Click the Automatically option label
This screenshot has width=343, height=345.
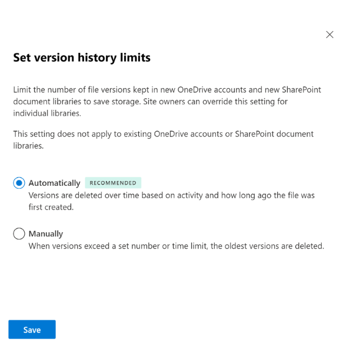point(54,183)
